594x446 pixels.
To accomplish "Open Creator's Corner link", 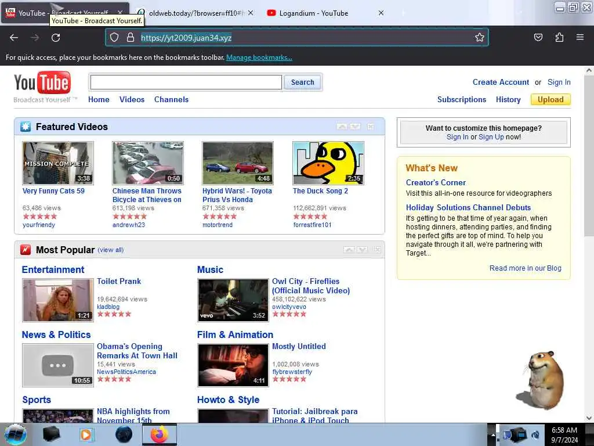I will [x=436, y=182].
